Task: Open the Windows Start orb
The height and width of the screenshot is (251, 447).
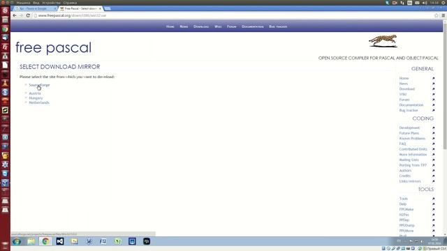Action: 17,242
